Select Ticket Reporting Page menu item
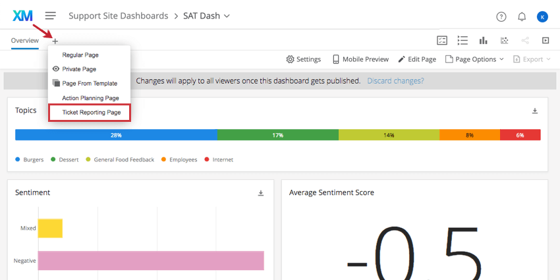560x280 pixels. [x=90, y=113]
